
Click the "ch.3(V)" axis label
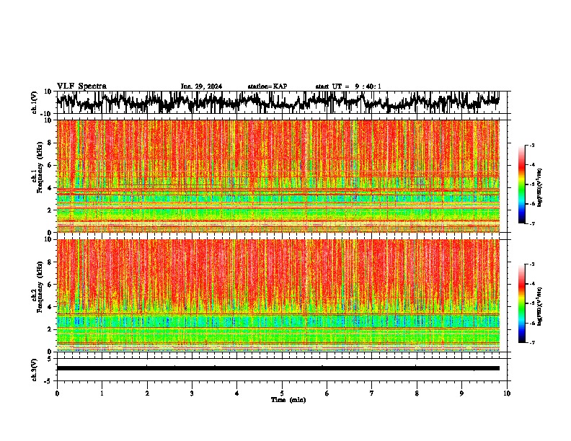[35, 370]
